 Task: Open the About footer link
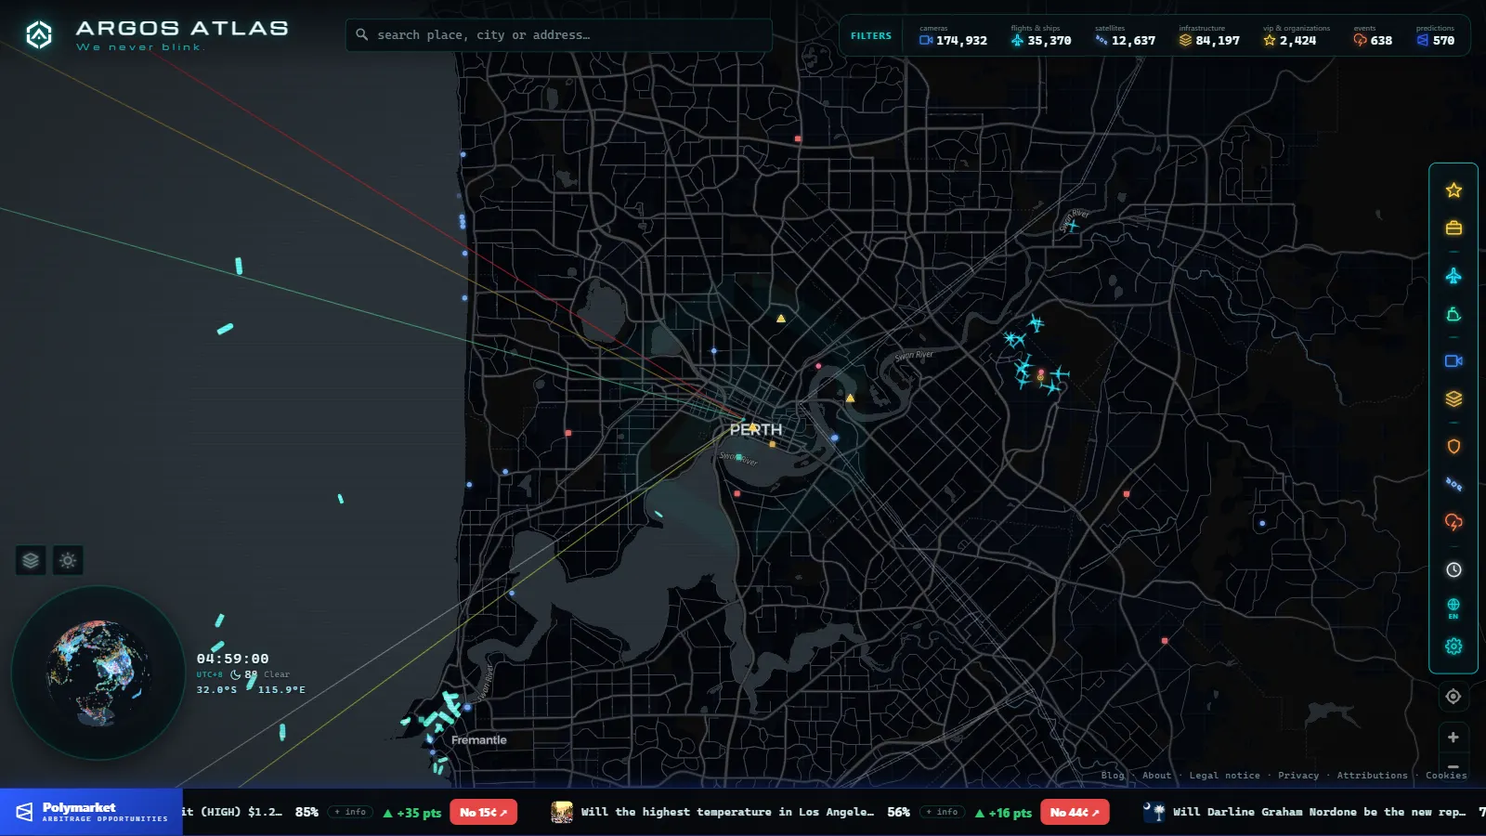click(x=1157, y=776)
